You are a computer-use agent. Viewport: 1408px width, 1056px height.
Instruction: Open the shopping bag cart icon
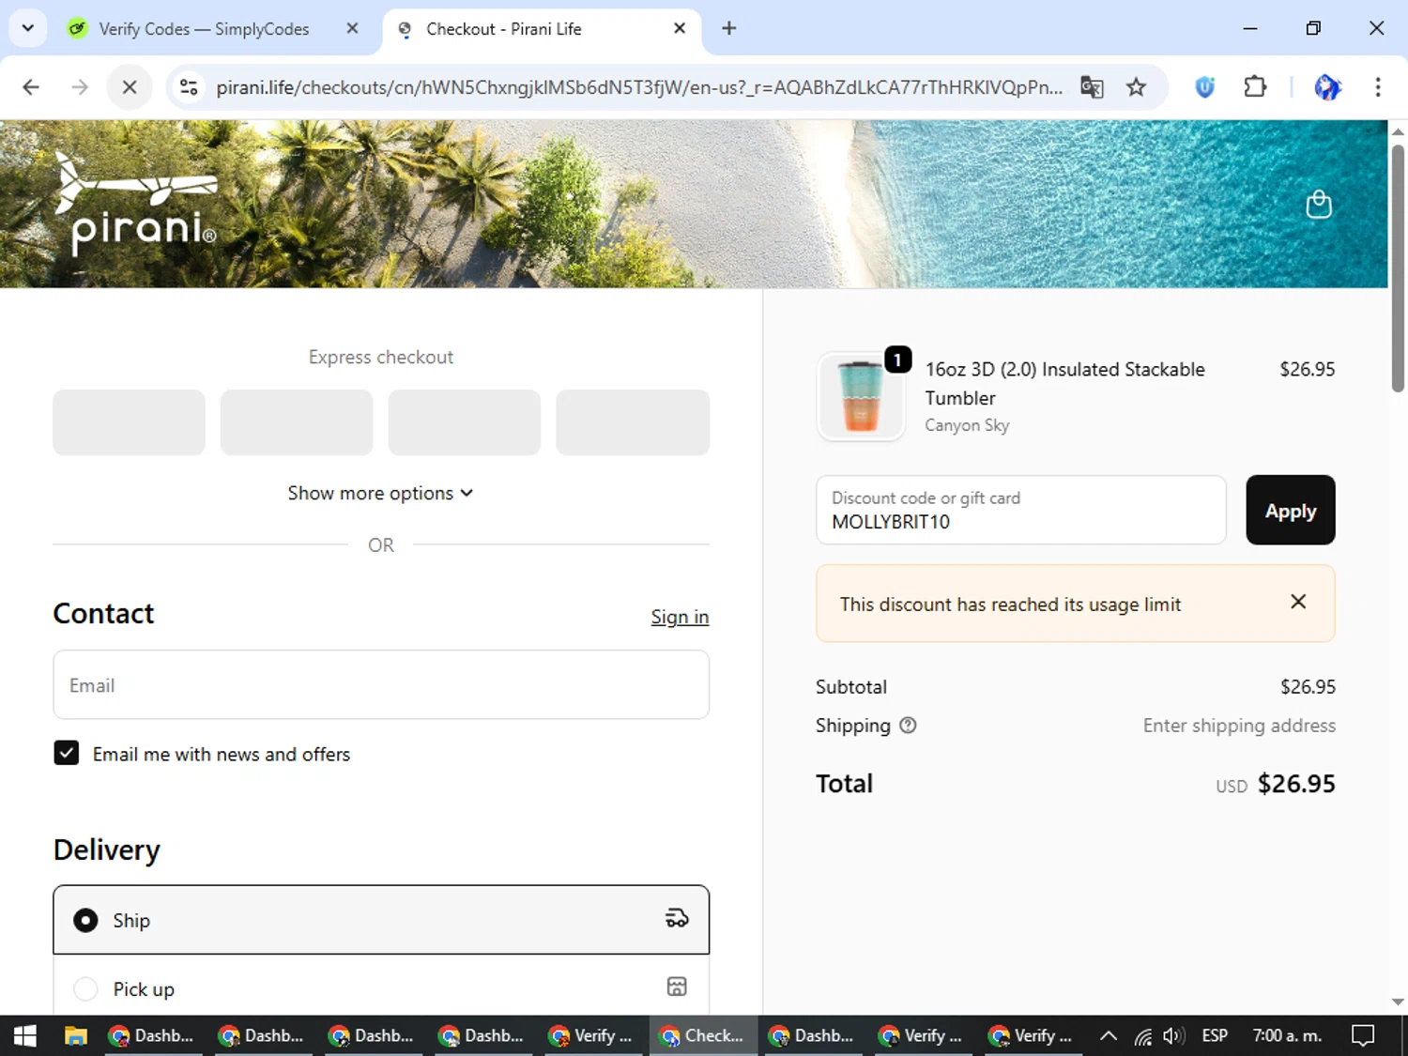[1319, 204]
